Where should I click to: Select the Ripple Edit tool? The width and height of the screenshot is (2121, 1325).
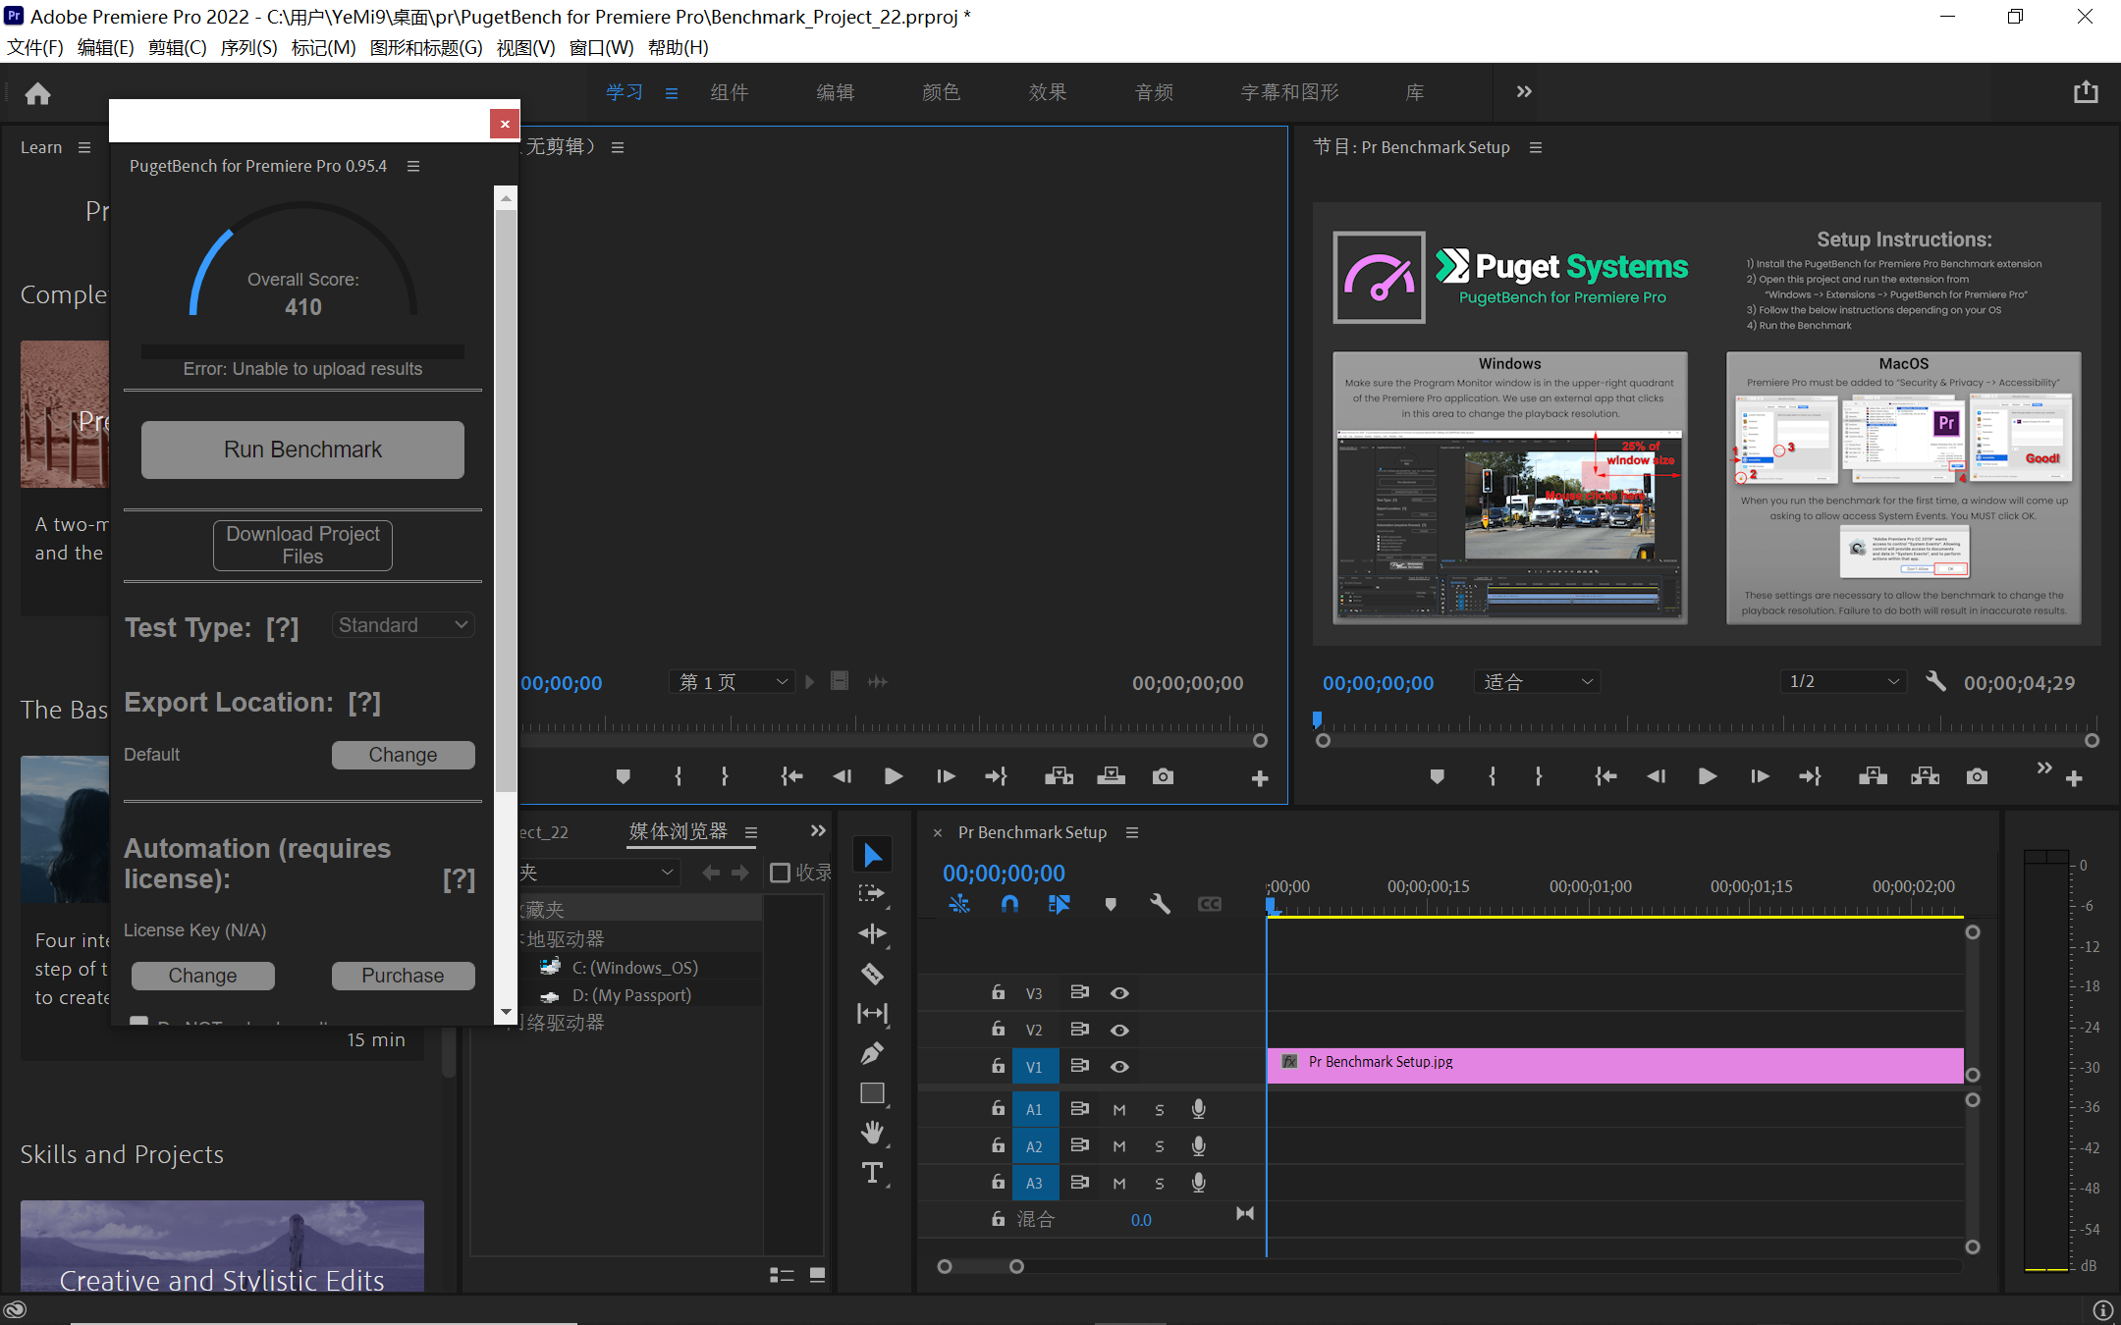tap(872, 933)
